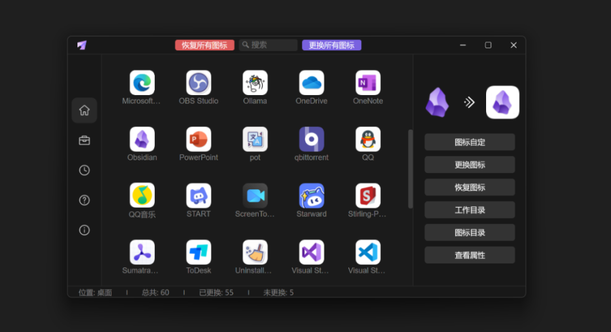The image size is (611, 332).
Task: Select the OBS Studio icon
Action: click(x=198, y=83)
